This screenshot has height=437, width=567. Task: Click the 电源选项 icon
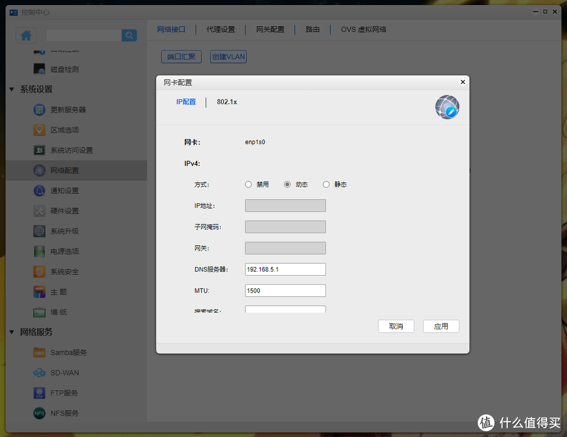click(39, 251)
